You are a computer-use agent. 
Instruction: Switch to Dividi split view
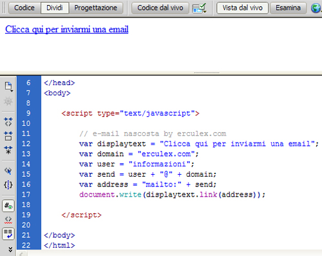pos(55,8)
